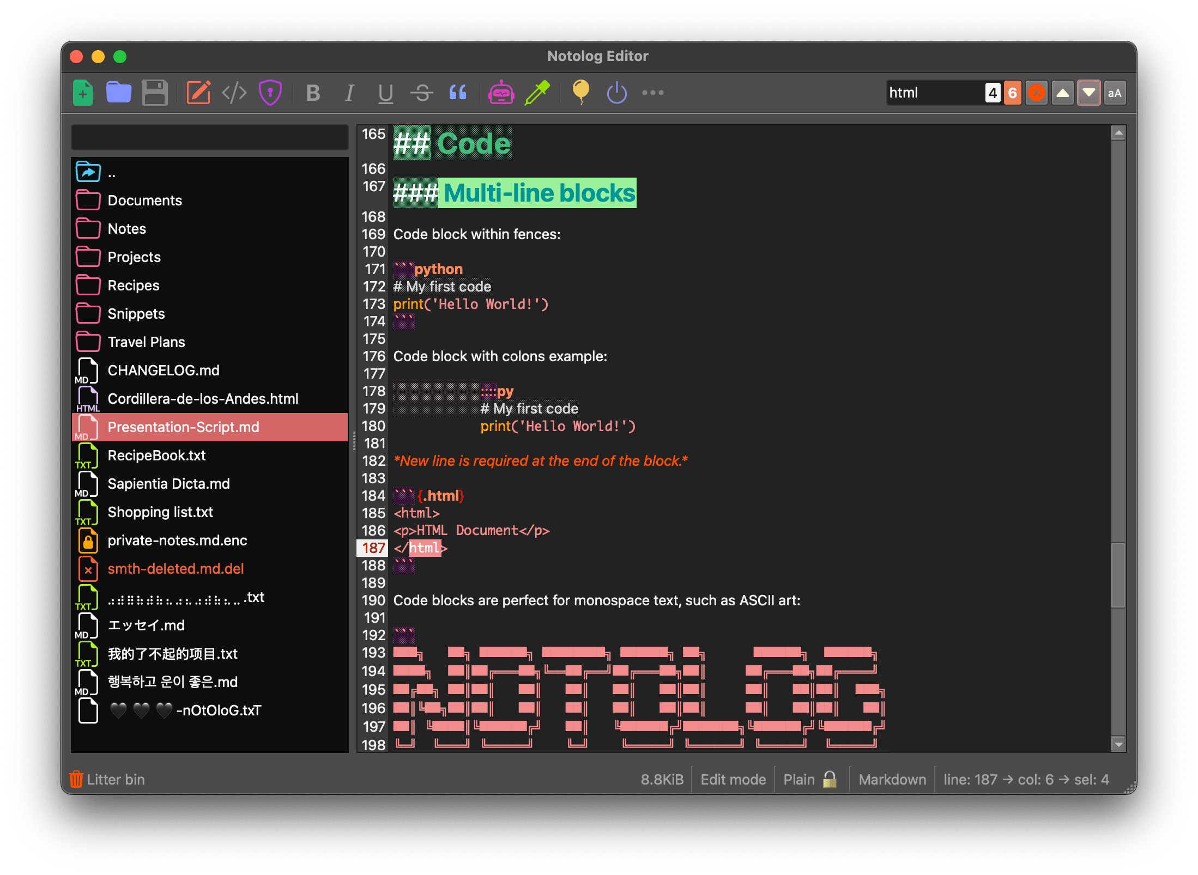
Task: Jump to next search match with down arrow
Action: click(1088, 92)
